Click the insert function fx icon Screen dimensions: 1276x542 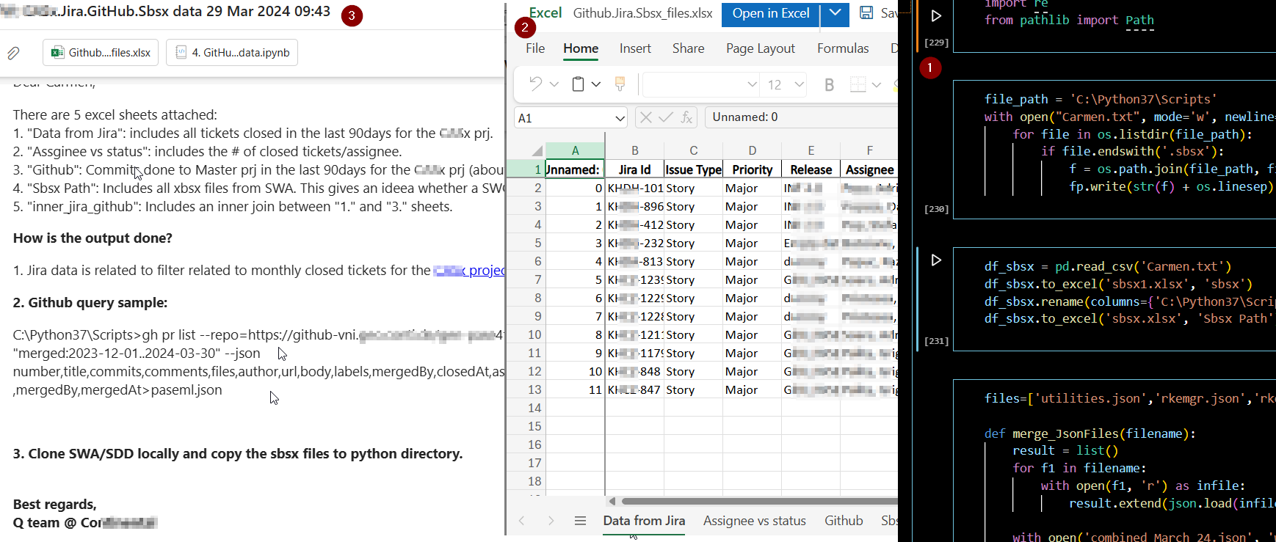[x=687, y=117]
